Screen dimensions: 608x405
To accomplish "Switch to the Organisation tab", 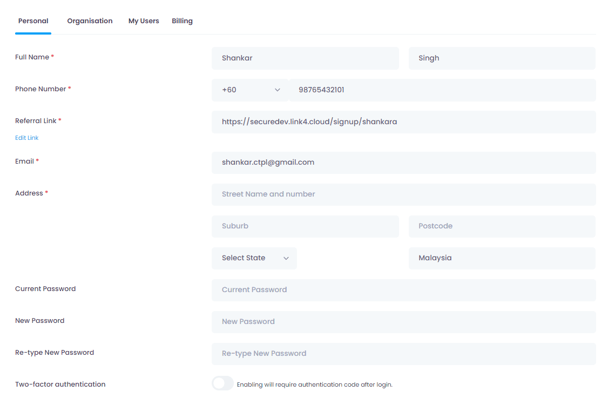I will tap(90, 21).
